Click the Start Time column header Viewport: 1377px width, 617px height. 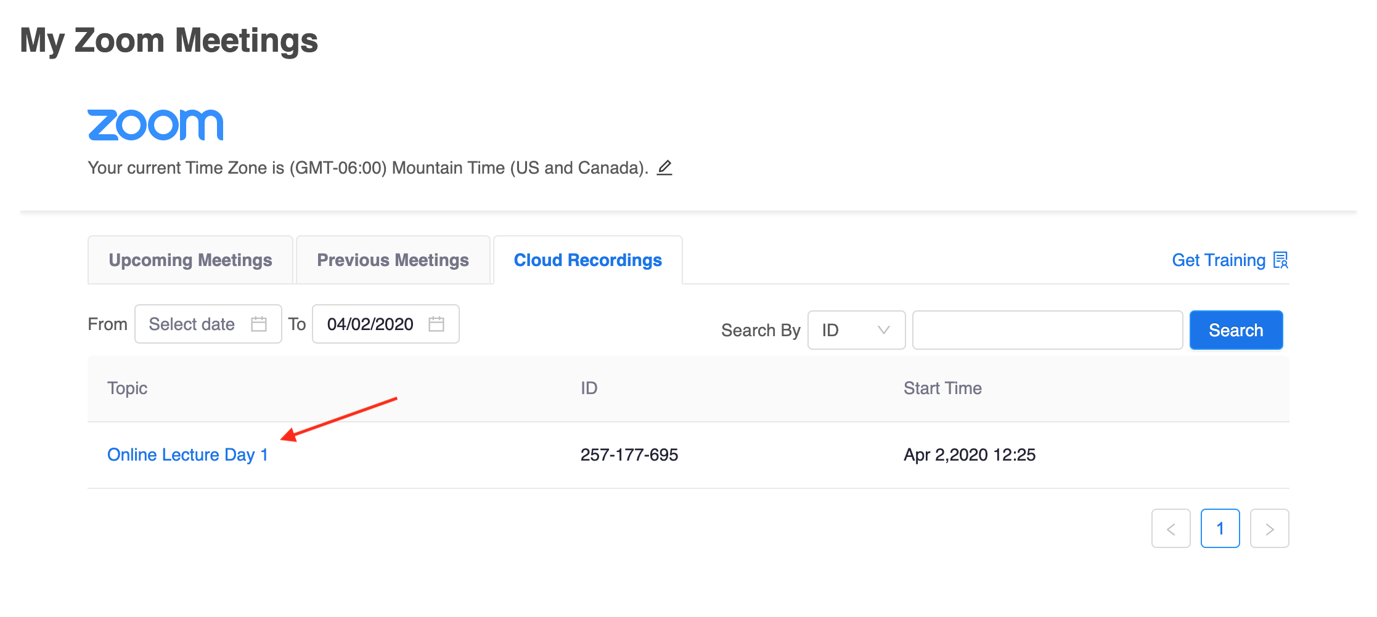tap(942, 388)
